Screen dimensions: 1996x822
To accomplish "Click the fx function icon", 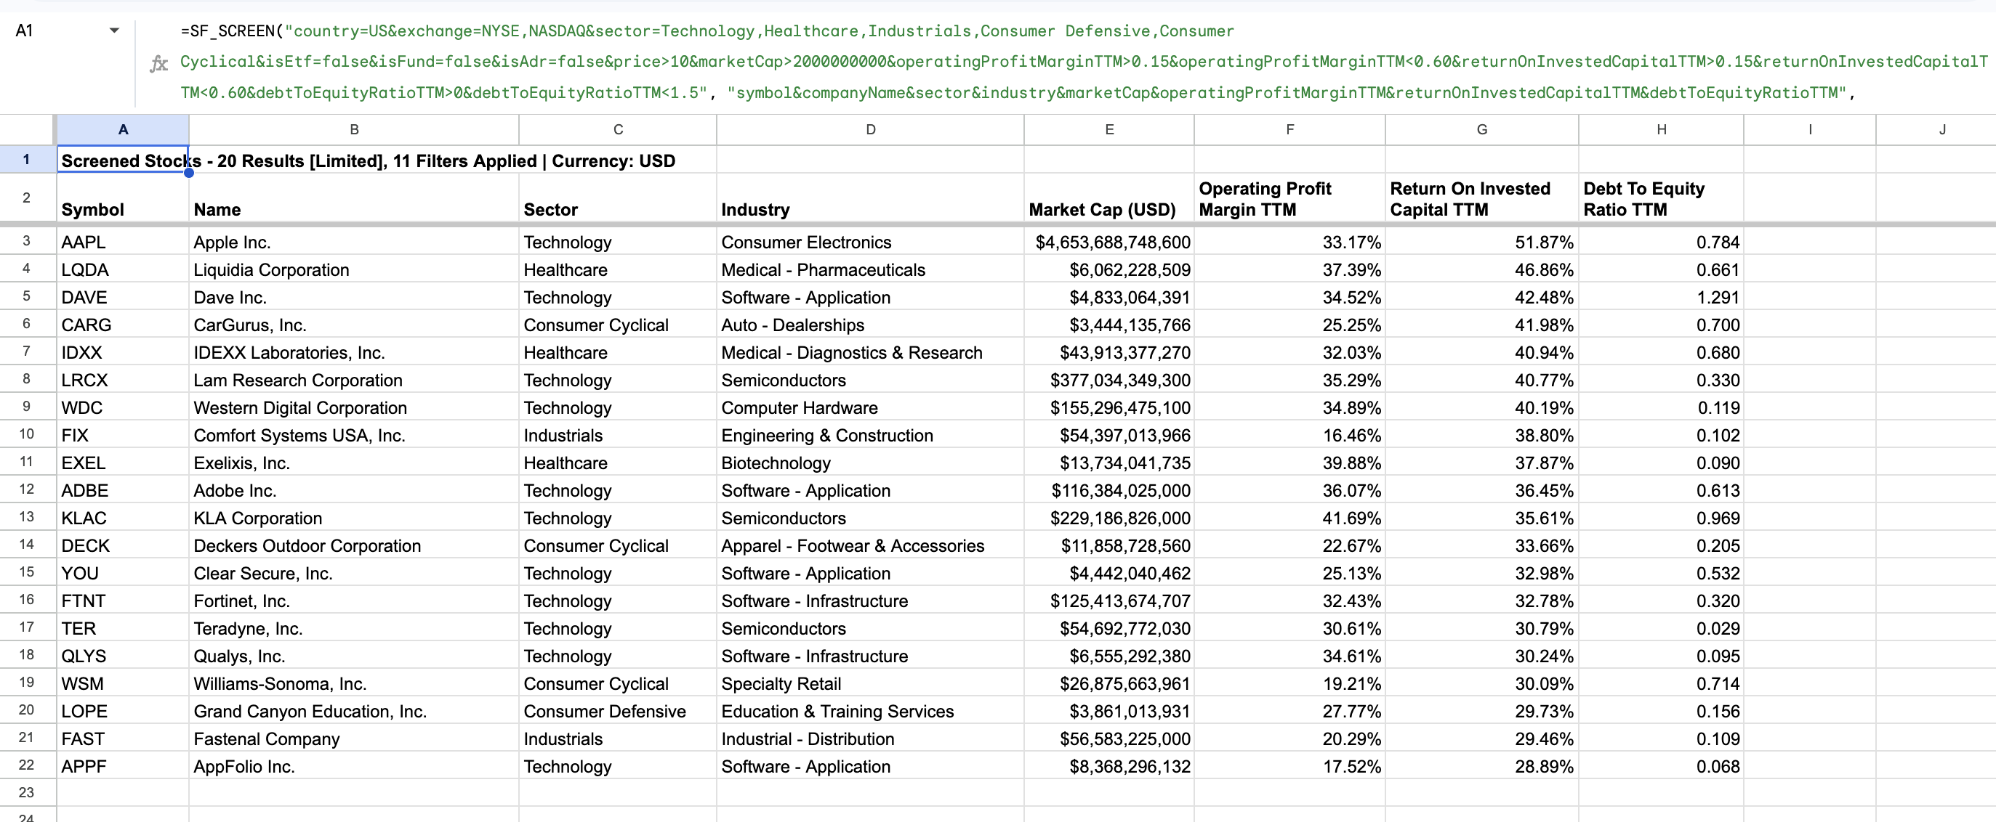I will (159, 63).
